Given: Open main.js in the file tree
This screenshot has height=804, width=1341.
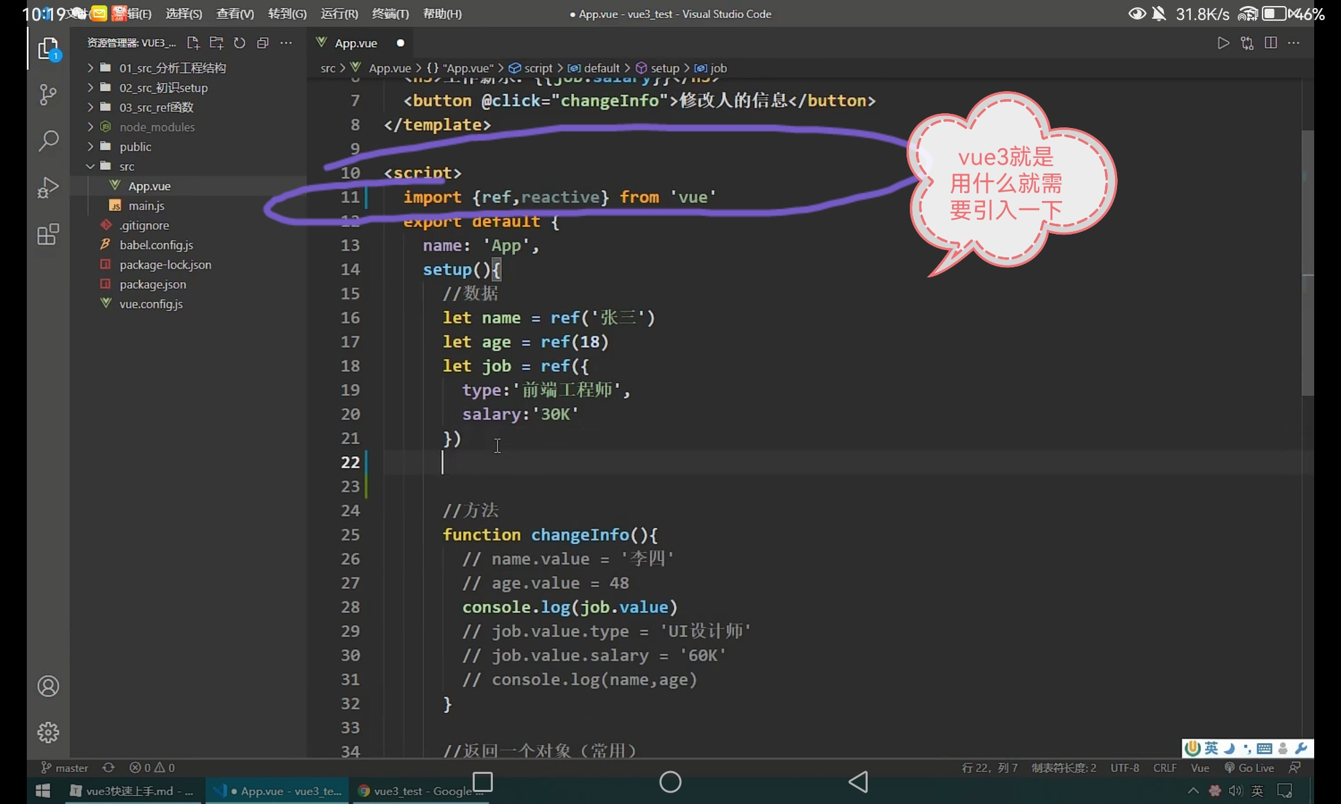Looking at the screenshot, I should [x=146, y=206].
